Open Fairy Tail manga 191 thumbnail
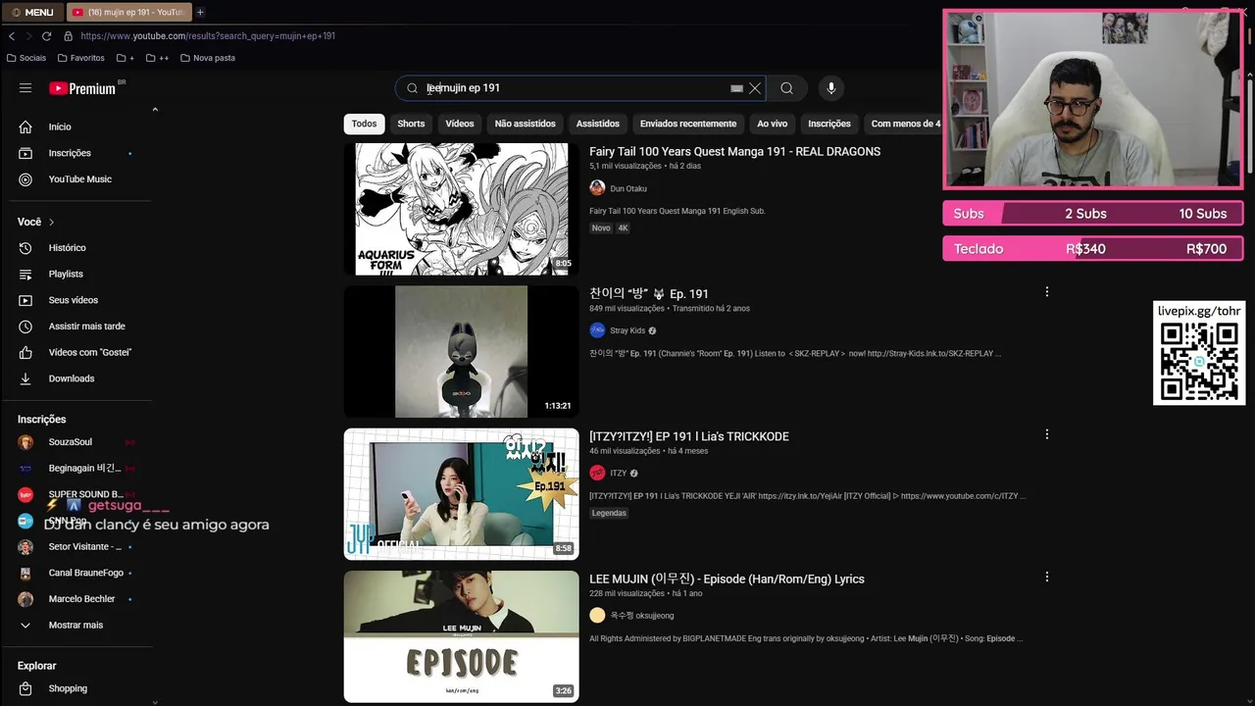1255x706 pixels. coord(461,209)
